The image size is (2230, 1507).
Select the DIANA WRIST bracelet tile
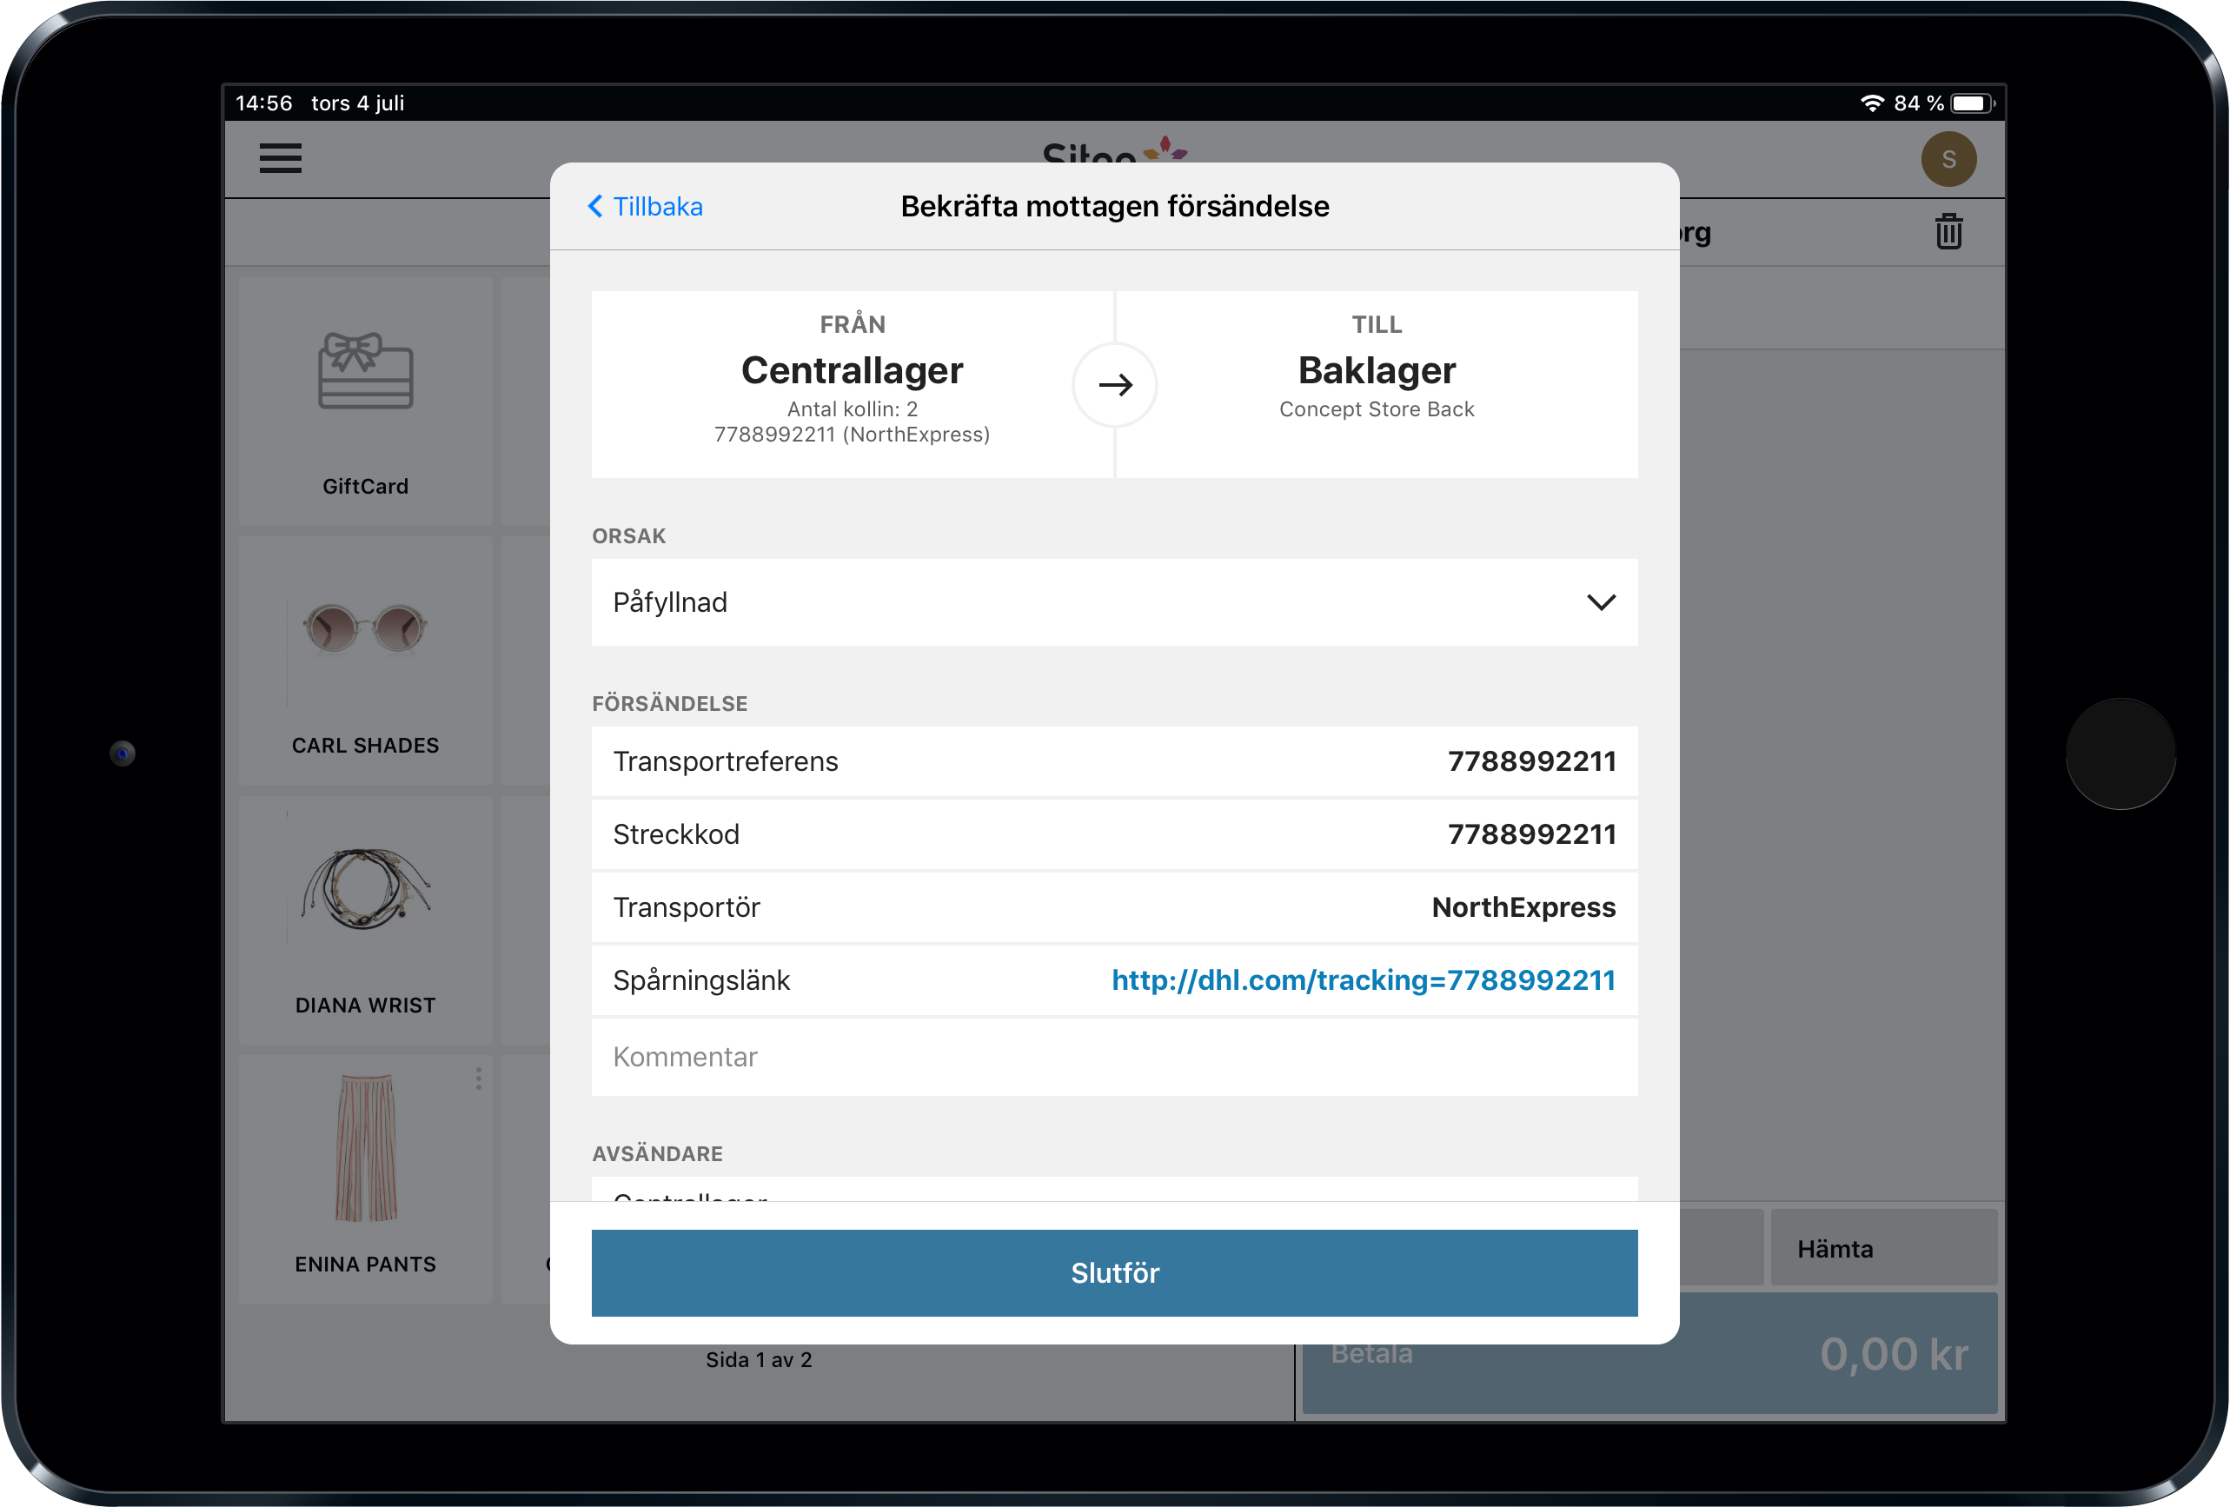click(x=366, y=919)
